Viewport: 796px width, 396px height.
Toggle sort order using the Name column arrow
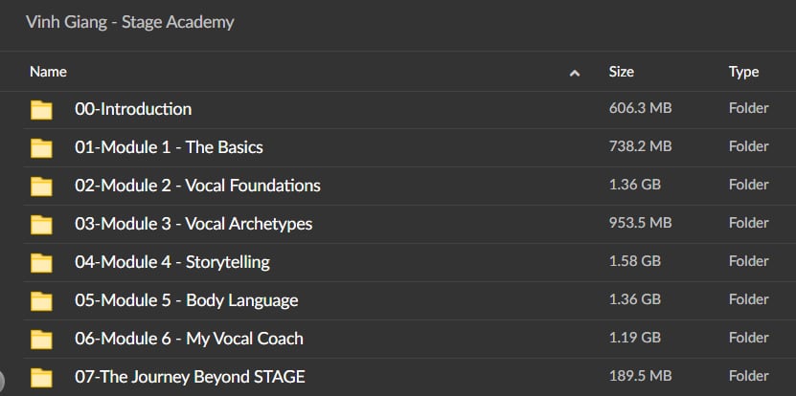pos(575,72)
